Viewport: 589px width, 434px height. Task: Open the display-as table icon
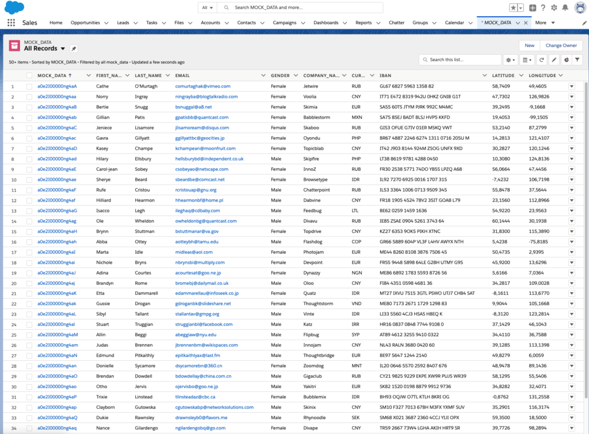click(x=527, y=60)
